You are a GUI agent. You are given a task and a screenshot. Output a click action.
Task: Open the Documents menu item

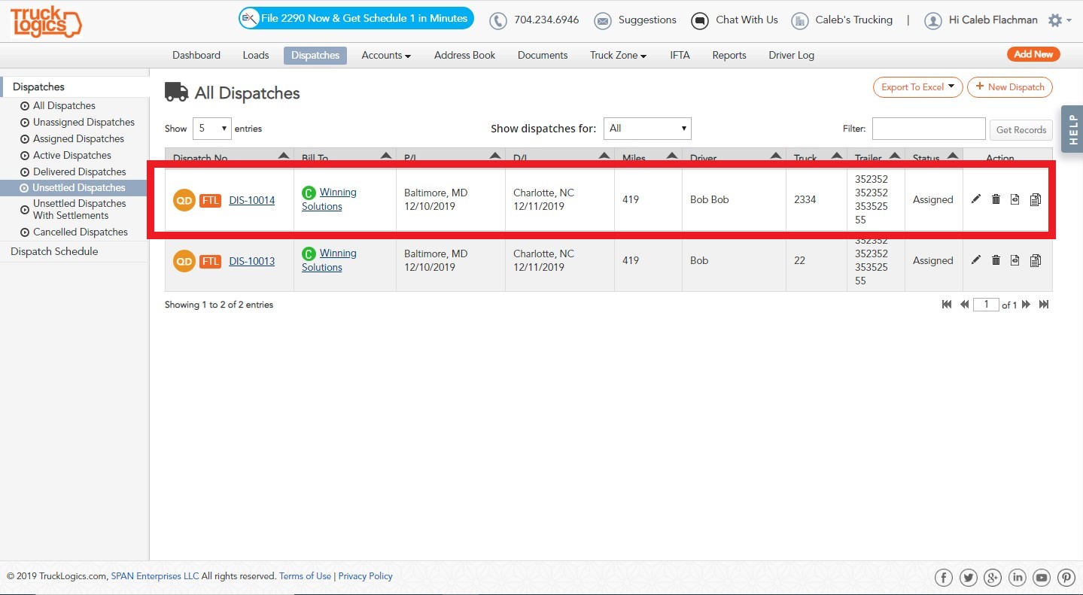click(x=543, y=55)
